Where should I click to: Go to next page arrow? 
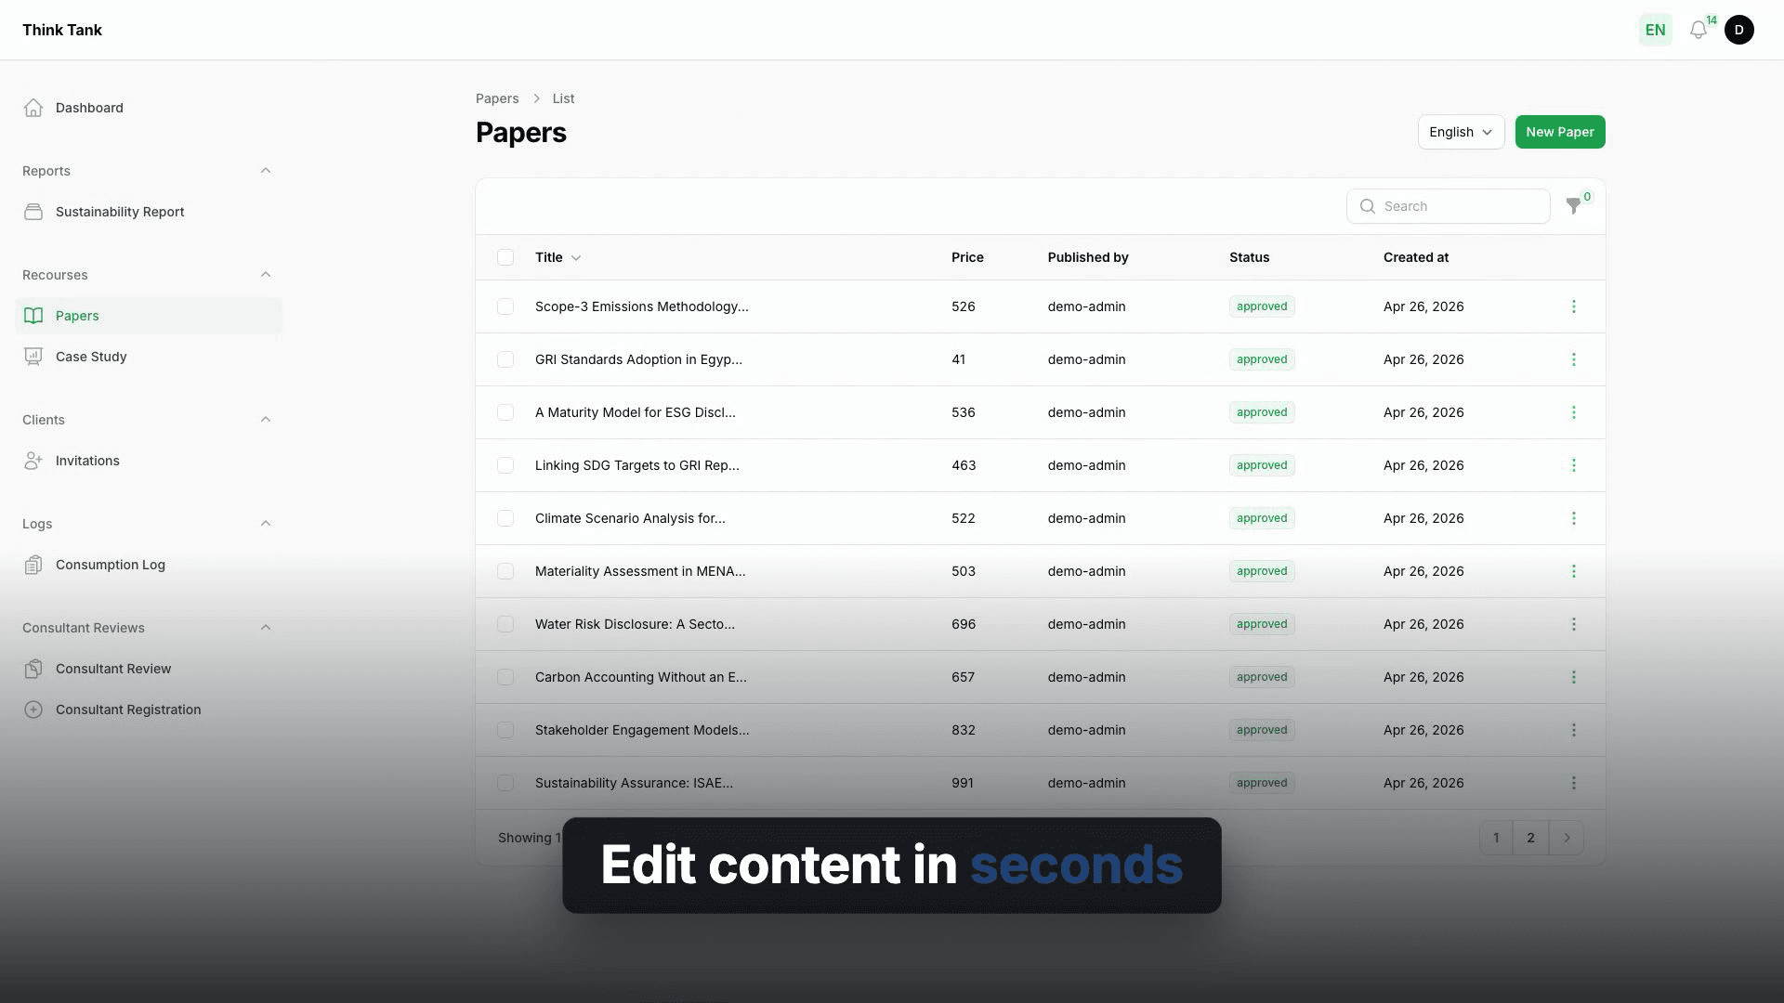1567,838
